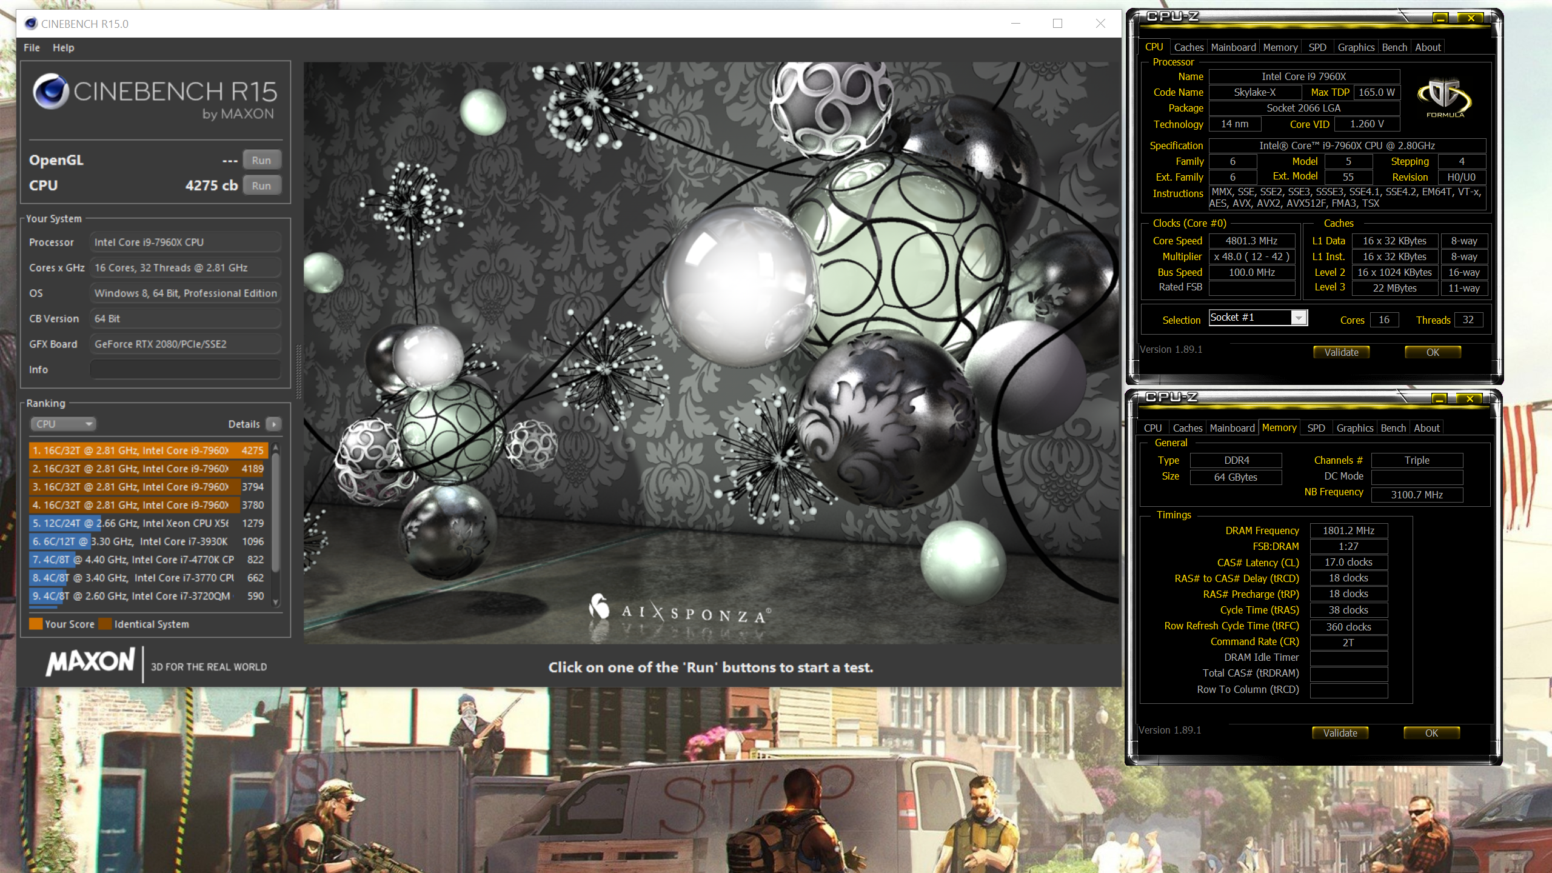Maximize the Cinebench window
The height and width of the screenshot is (873, 1552).
(1057, 23)
